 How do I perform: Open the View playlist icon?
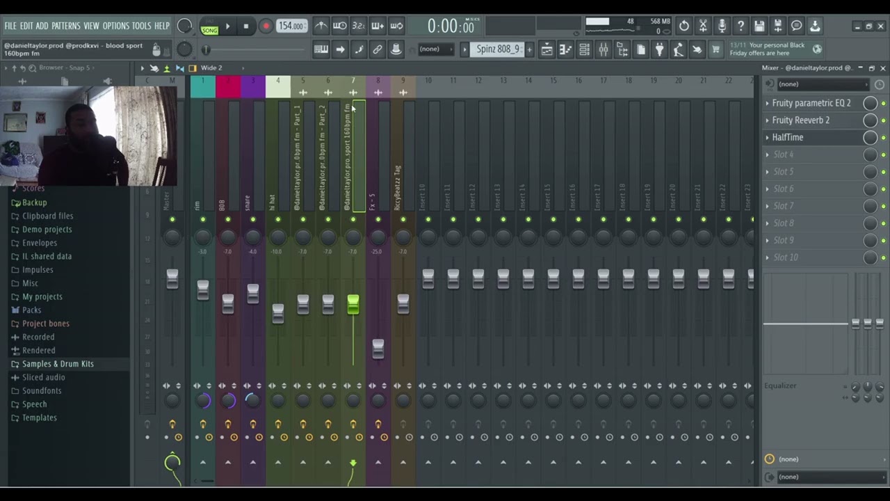tap(547, 49)
